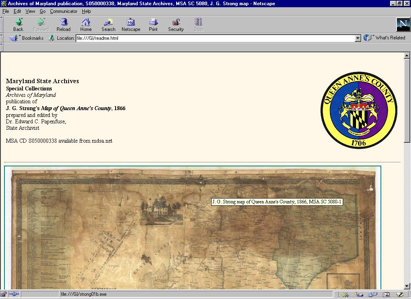Image resolution: width=411 pixels, height=299 pixels.
Task: Click the Netscape N logo icon
Action: (403, 25)
